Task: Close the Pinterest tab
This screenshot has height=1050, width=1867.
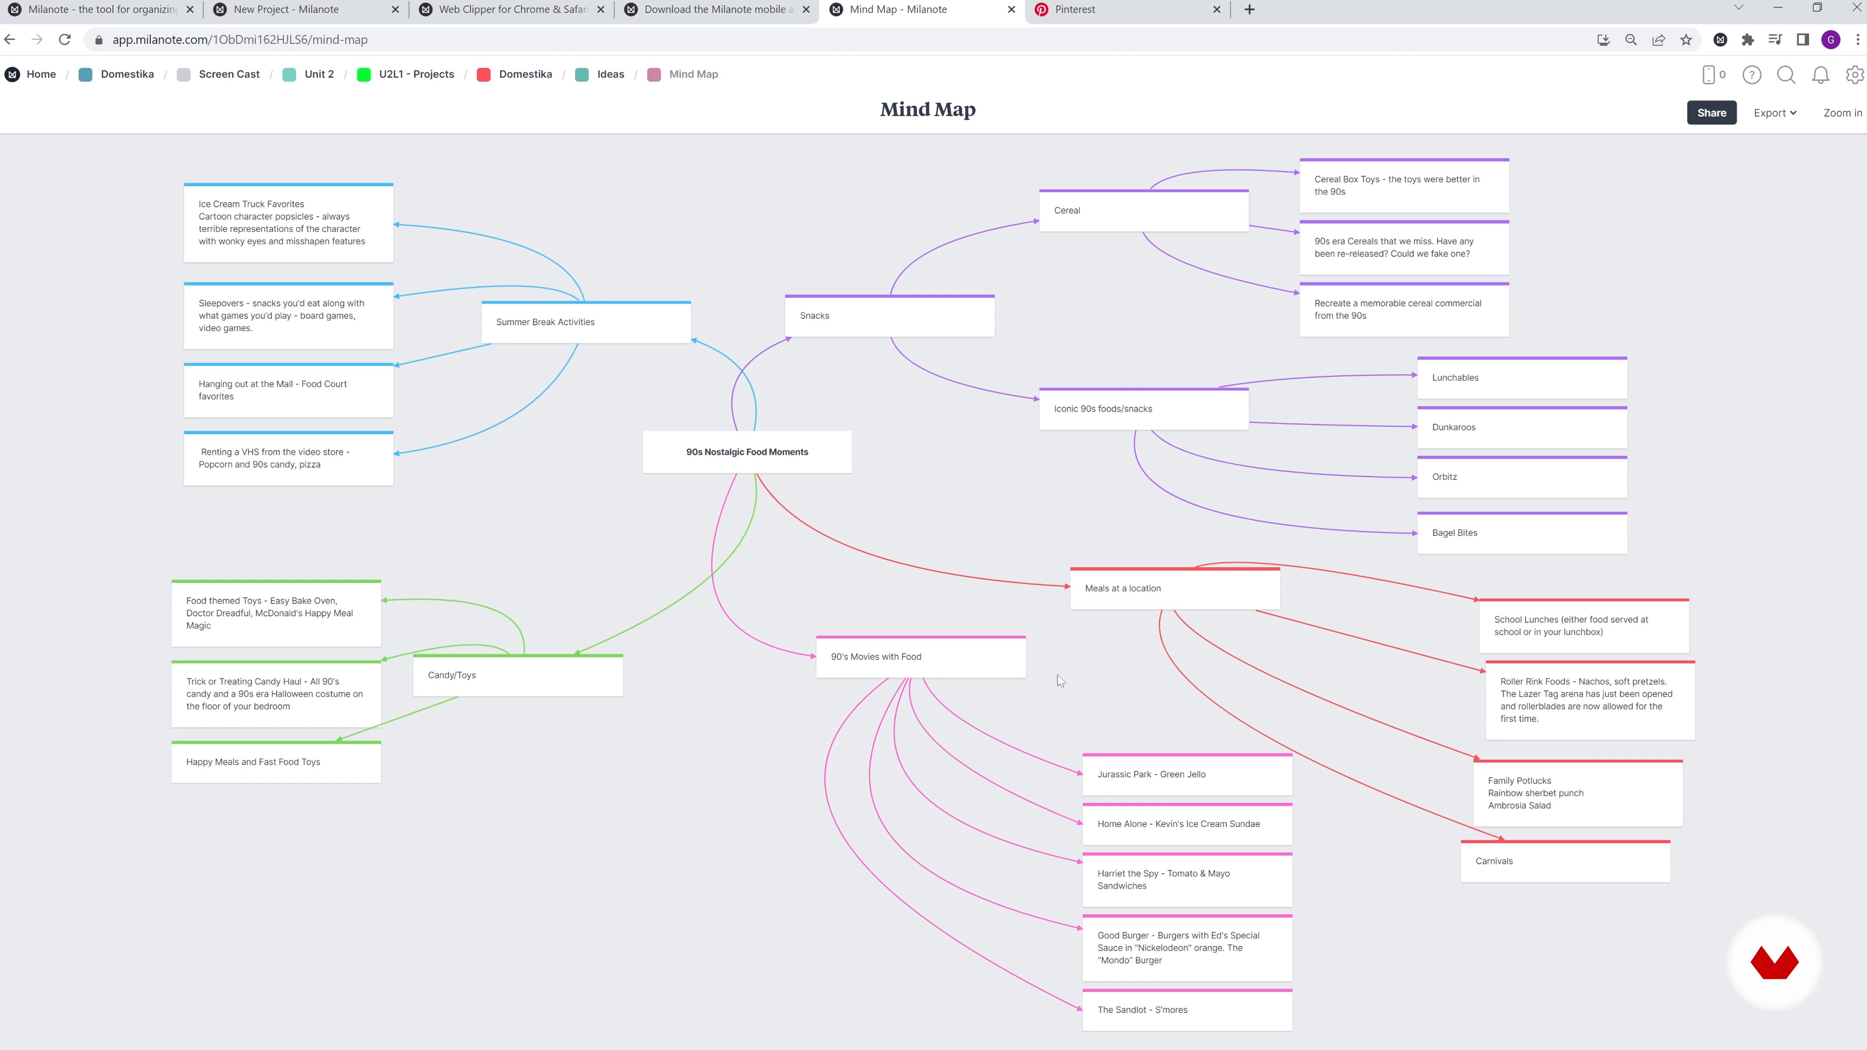Action: coord(1217,9)
